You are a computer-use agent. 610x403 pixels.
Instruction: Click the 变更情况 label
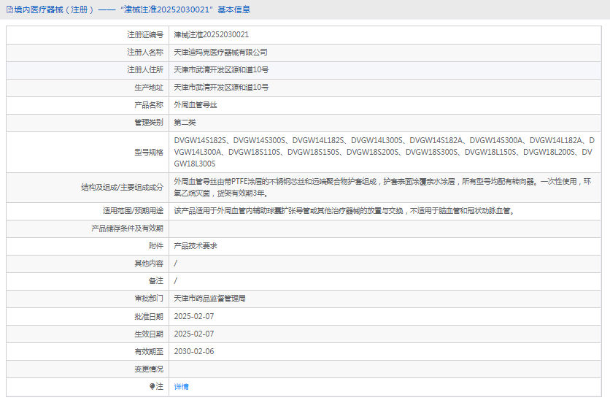tap(149, 369)
